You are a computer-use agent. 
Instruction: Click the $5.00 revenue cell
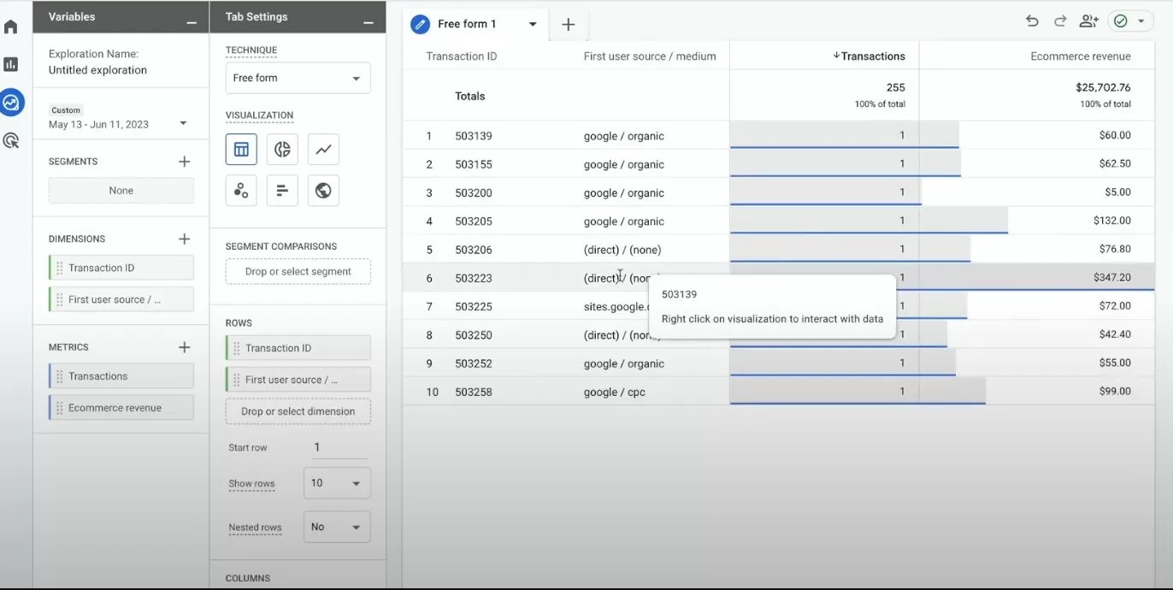pos(1117,192)
